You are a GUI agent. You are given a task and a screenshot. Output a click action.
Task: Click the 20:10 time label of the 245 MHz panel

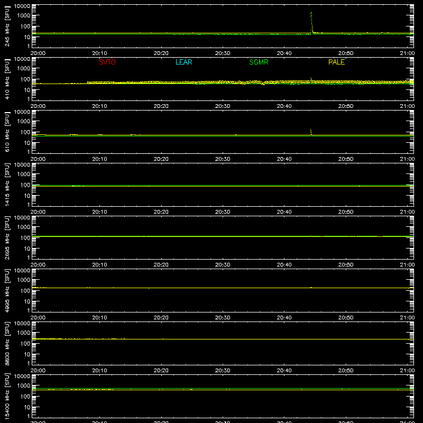coord(99,53)
